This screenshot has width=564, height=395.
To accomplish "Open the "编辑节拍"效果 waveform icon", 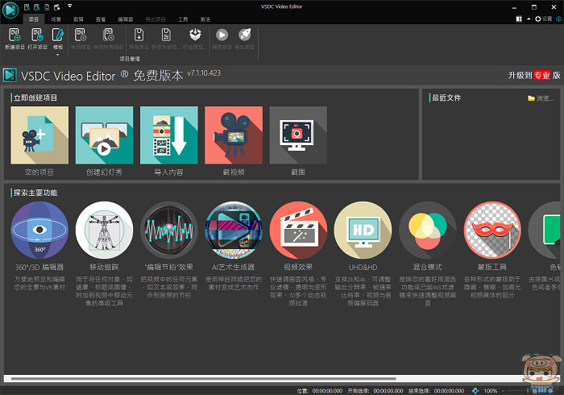I will tap(169, 231).
